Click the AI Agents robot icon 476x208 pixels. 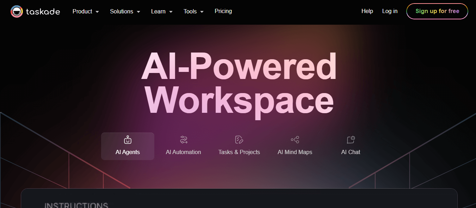(128, 140)
